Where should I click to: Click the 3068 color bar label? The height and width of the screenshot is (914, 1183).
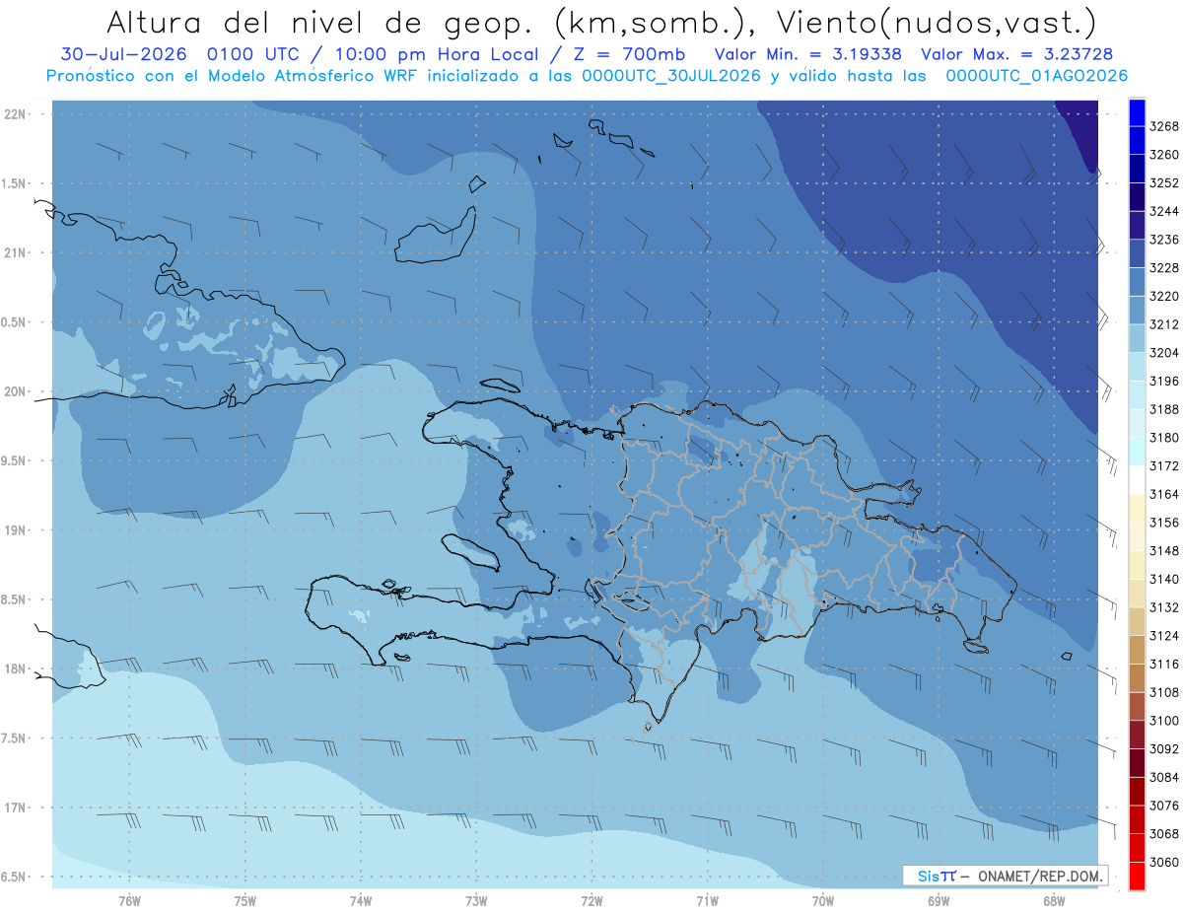click(x=1164, y=834)
